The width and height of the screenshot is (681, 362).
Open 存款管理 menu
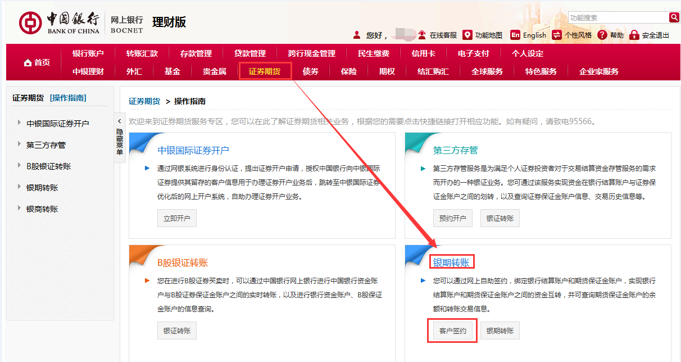pos(196,53)
